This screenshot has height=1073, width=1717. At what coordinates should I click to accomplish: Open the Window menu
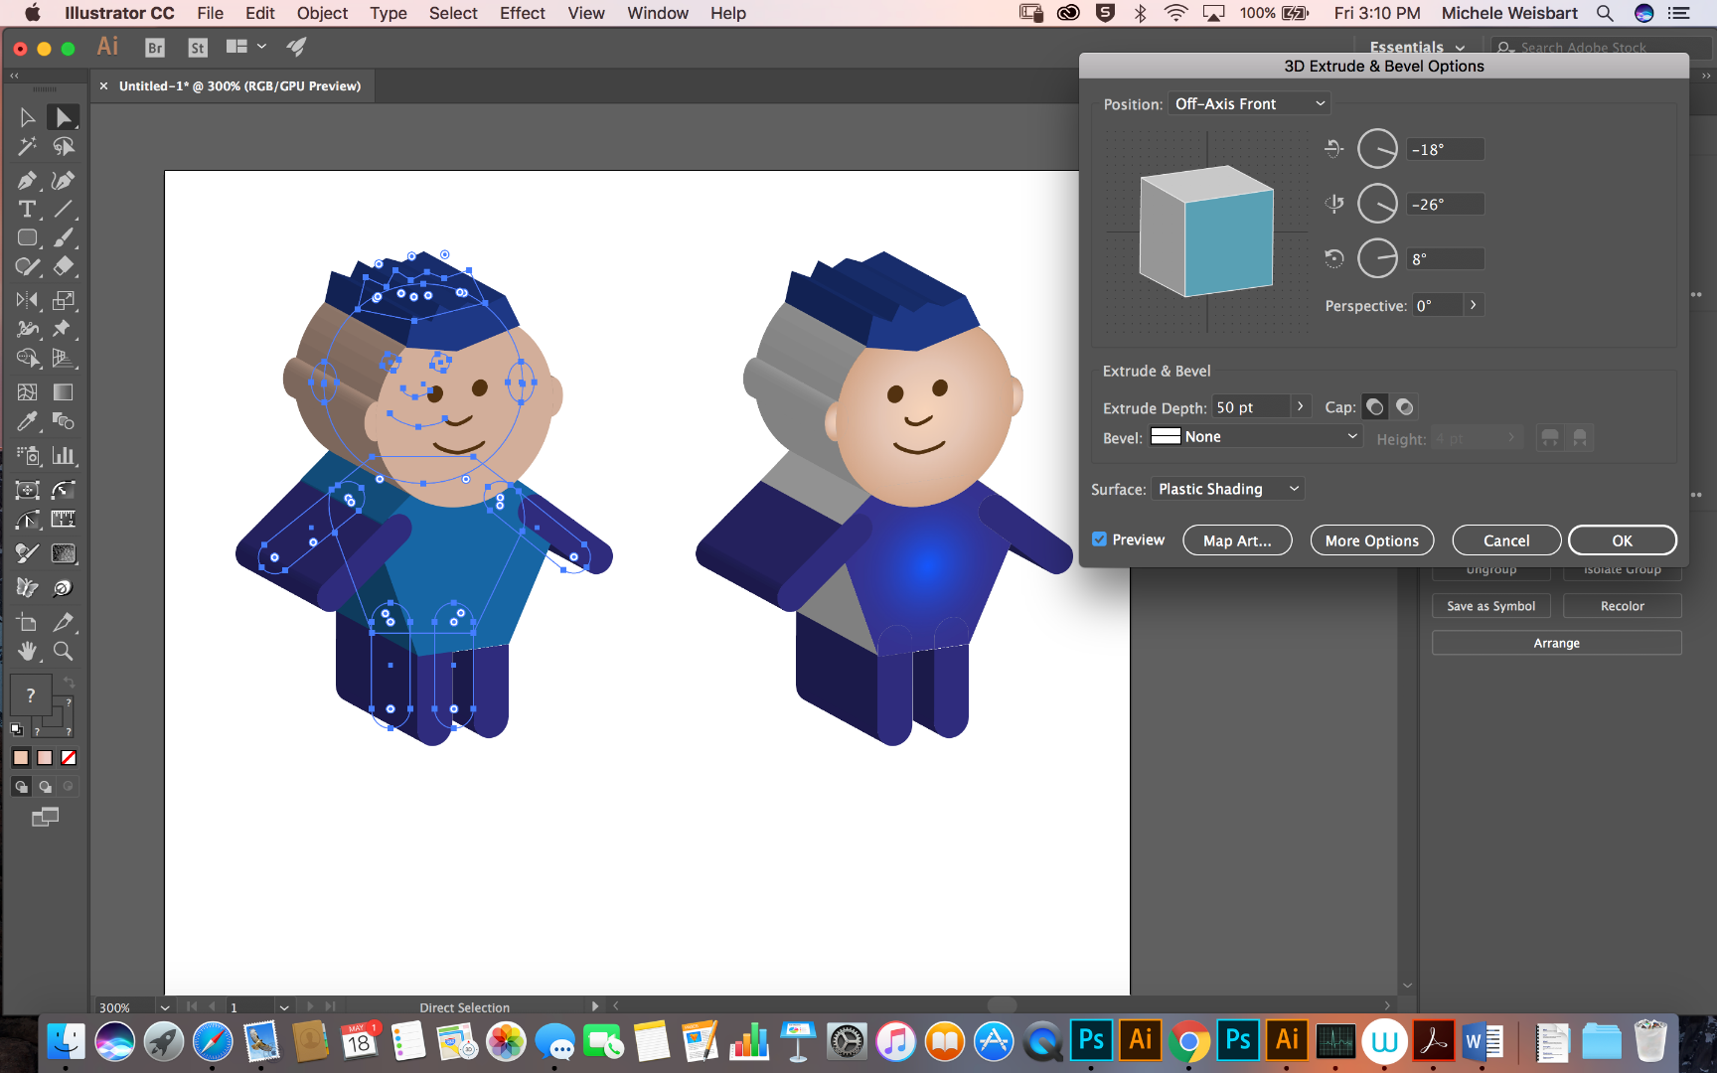(x=658, y=13)
